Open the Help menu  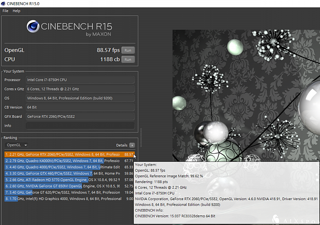16,11
